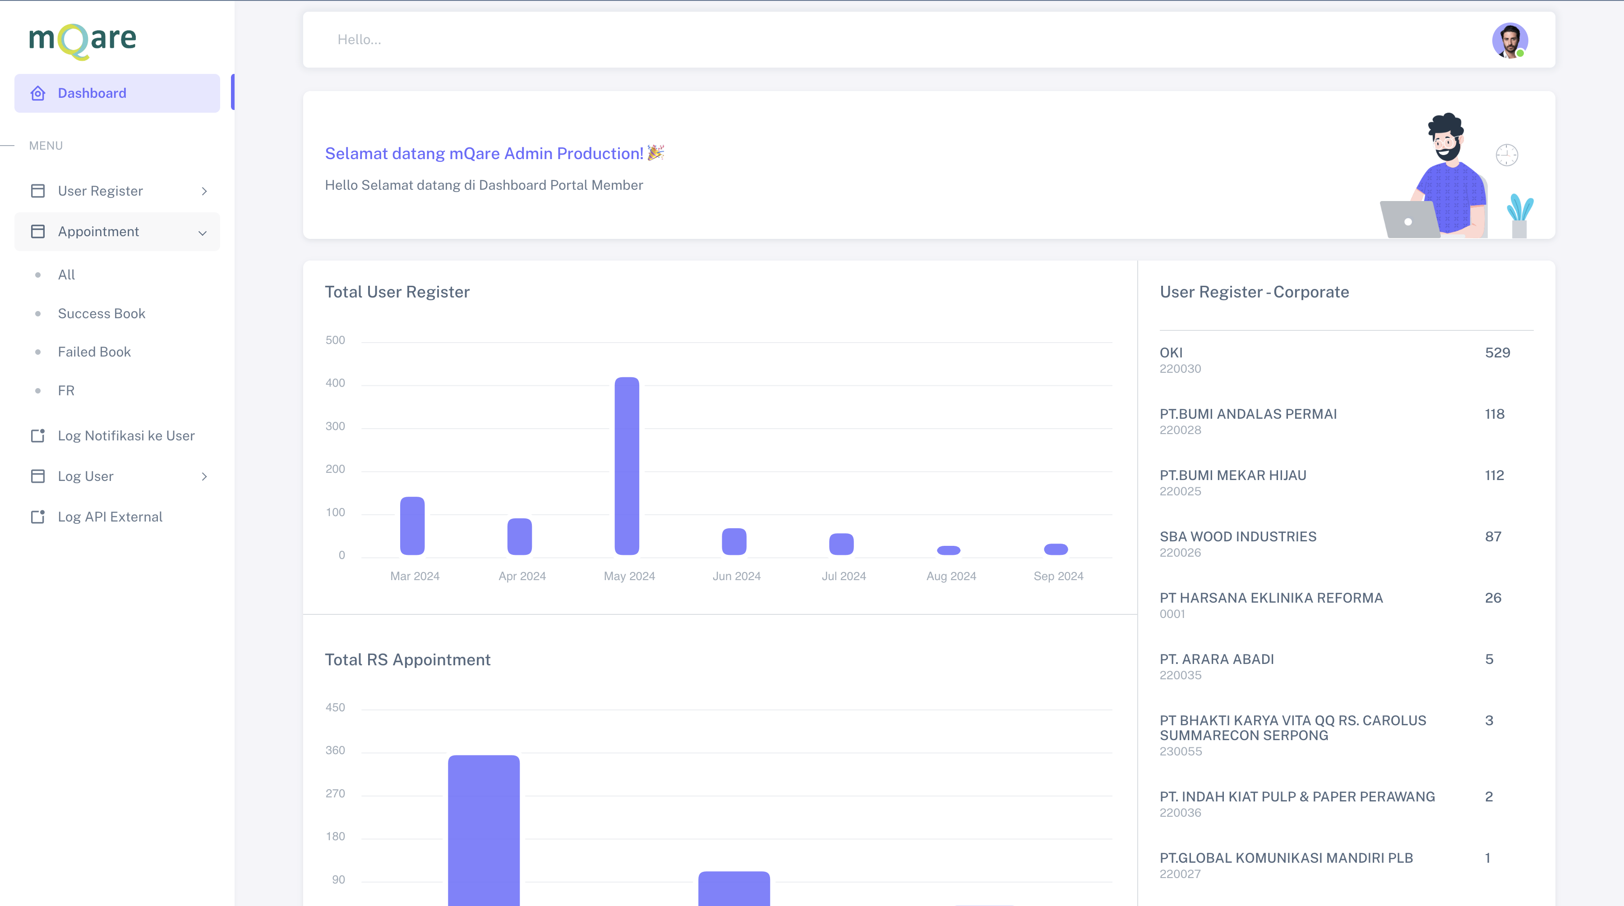Click the Log Notifikasi ke User icon
The height and width of the screenshot is (906, 1624).
[x=38, y=435]
